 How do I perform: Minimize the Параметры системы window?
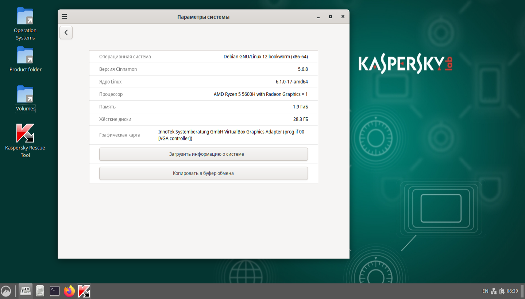319,17
